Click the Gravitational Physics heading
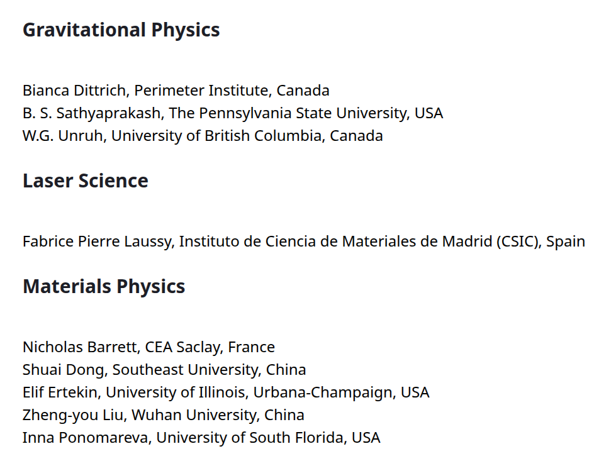 [121, 30]
